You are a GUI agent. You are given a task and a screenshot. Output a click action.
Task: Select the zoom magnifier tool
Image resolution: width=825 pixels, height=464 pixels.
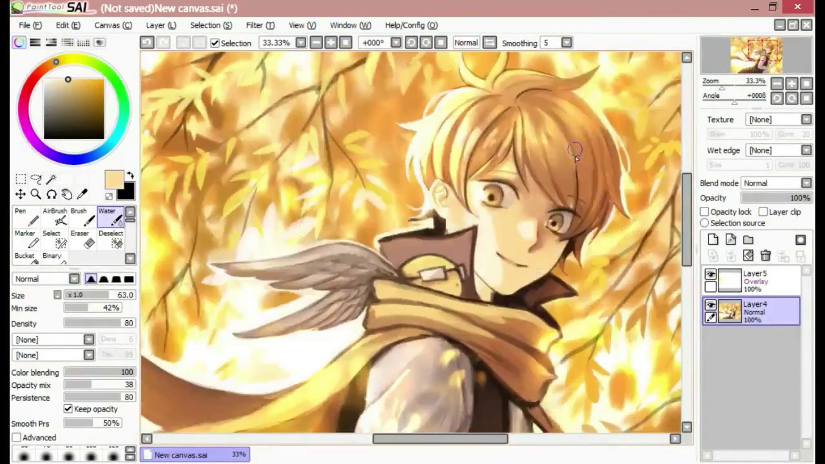(36, 194)
